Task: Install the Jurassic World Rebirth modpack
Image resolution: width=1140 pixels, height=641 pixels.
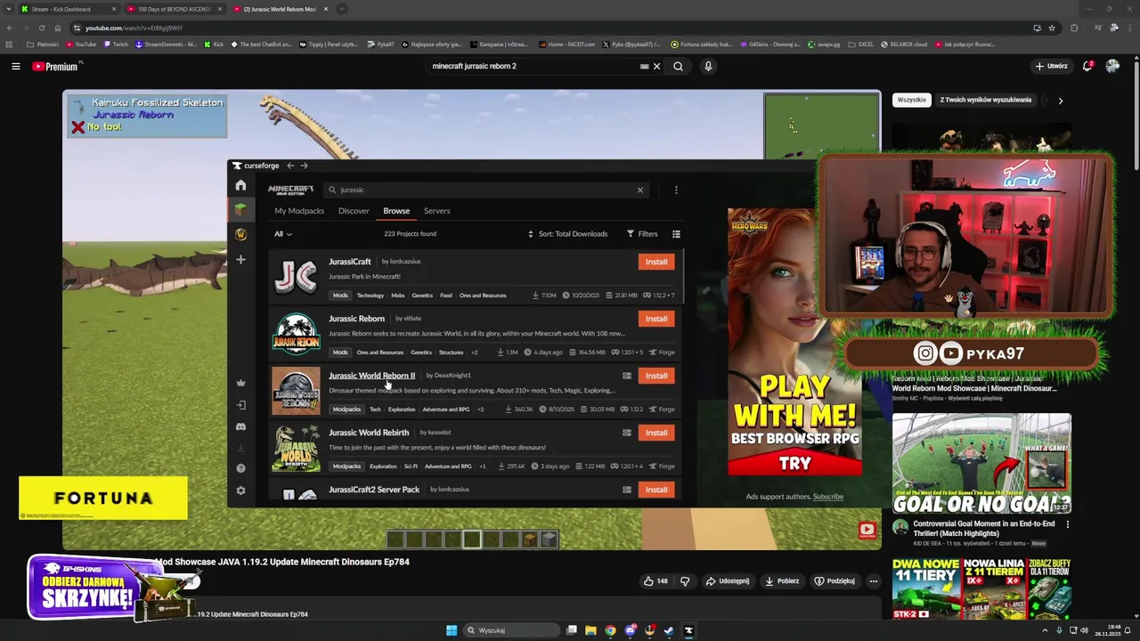Action: tap(656, 433)
